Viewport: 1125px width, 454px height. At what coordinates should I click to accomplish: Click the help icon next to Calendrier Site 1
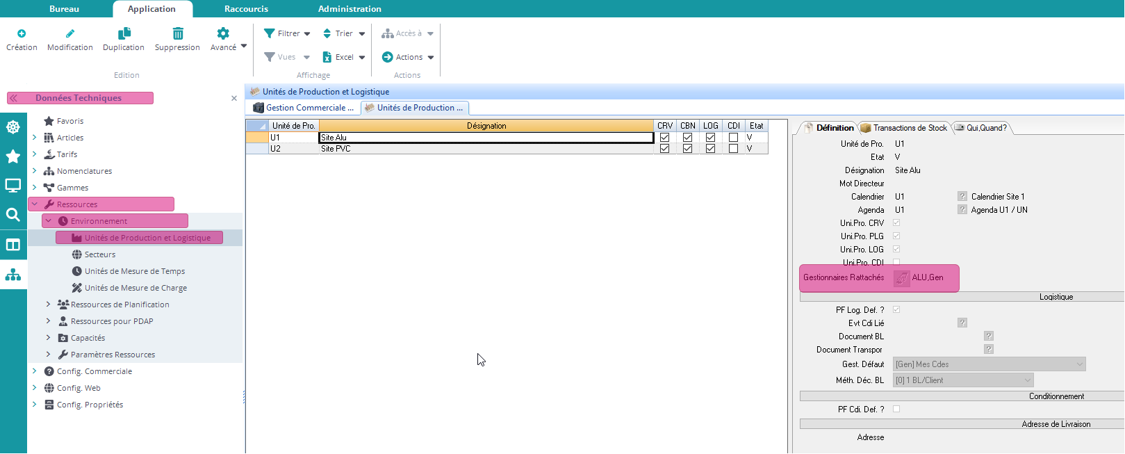click(x=962, y=197)
